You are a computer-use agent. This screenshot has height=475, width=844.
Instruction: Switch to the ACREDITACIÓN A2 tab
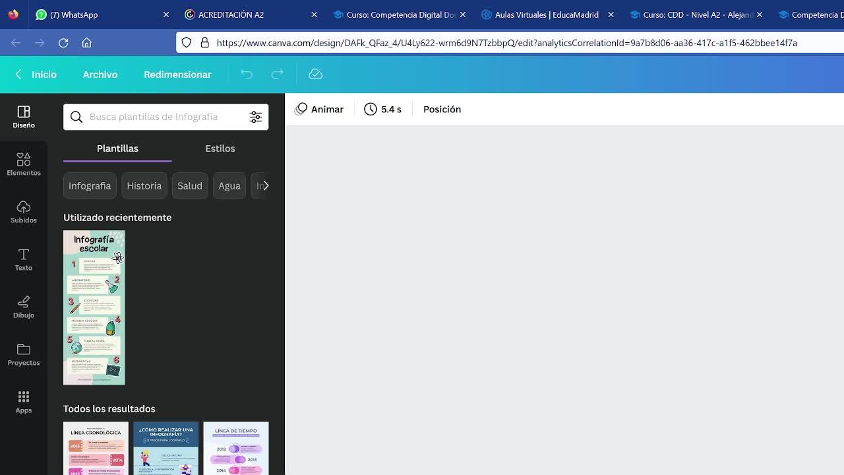pyautogui.click(x=251, y=15)
